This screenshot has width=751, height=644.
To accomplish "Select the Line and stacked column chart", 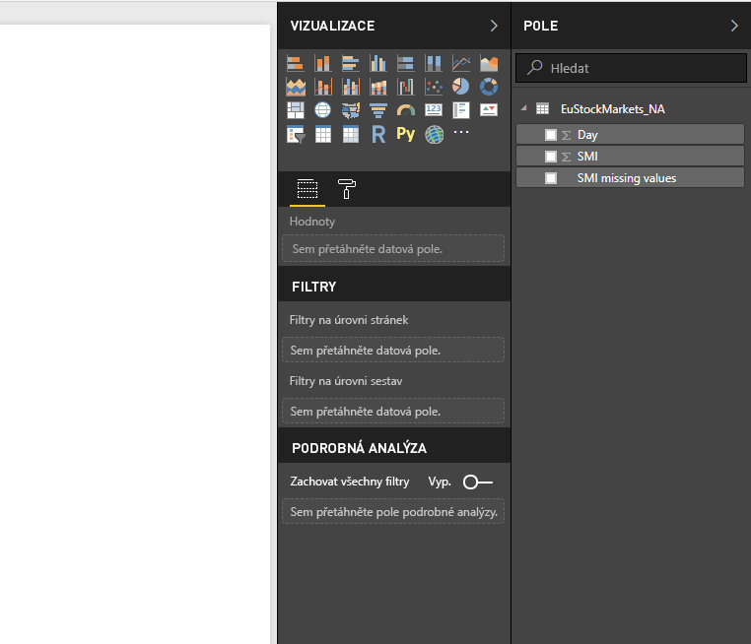I will click(323, 87).
